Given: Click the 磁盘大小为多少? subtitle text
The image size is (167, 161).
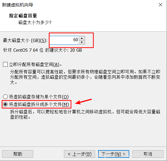Looking at the screenshot, I should click(35, 23).
